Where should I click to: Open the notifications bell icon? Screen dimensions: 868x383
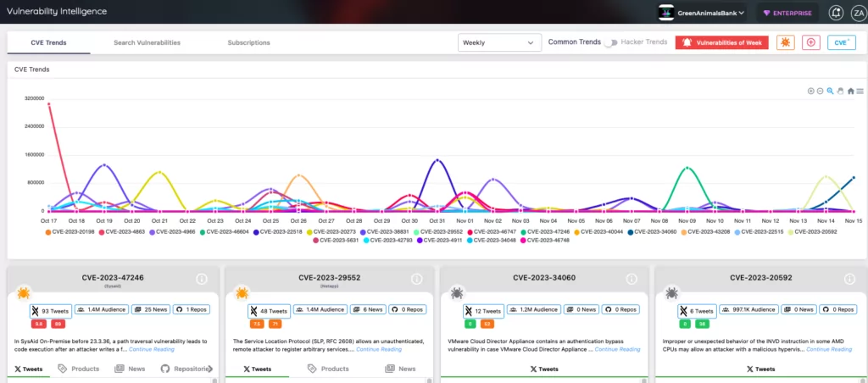[x=836, y=13]
